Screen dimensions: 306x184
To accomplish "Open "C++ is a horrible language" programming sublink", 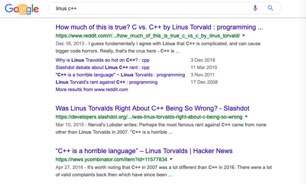I will tap(120, 75).
